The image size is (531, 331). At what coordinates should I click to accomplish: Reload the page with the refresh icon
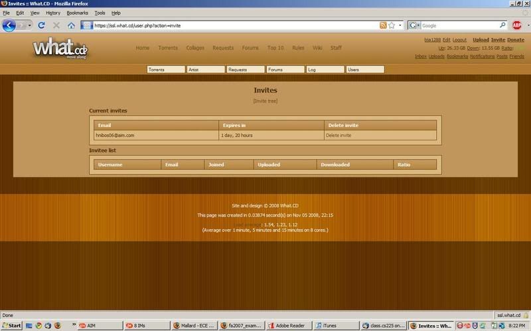pyautogui.click(x=41, y=25)
